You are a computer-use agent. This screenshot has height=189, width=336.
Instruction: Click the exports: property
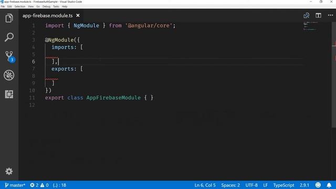[64, 69]
